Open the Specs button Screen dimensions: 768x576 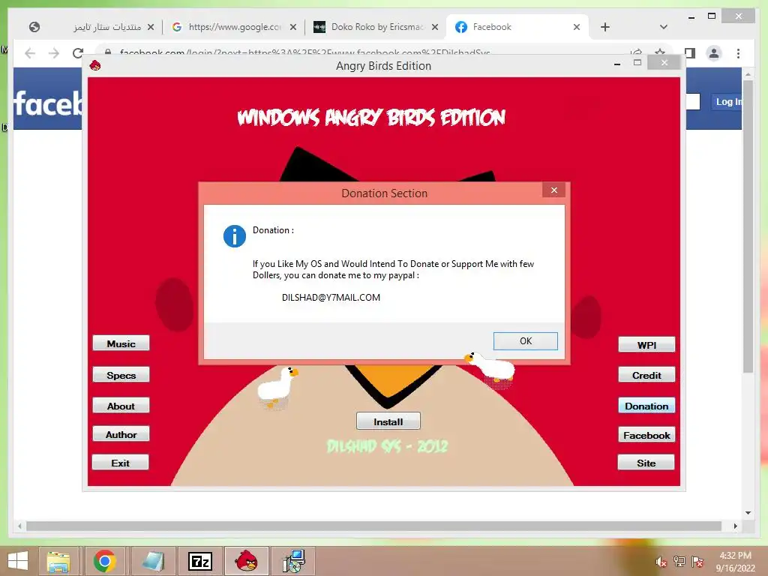coord(121,375)
